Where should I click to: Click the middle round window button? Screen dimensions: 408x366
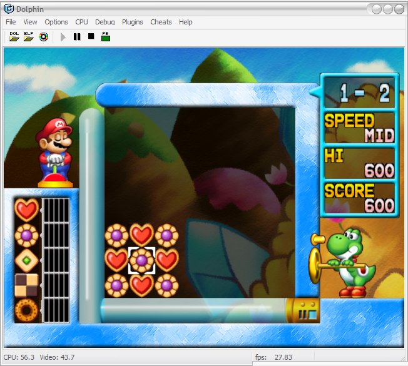[388, 9]
